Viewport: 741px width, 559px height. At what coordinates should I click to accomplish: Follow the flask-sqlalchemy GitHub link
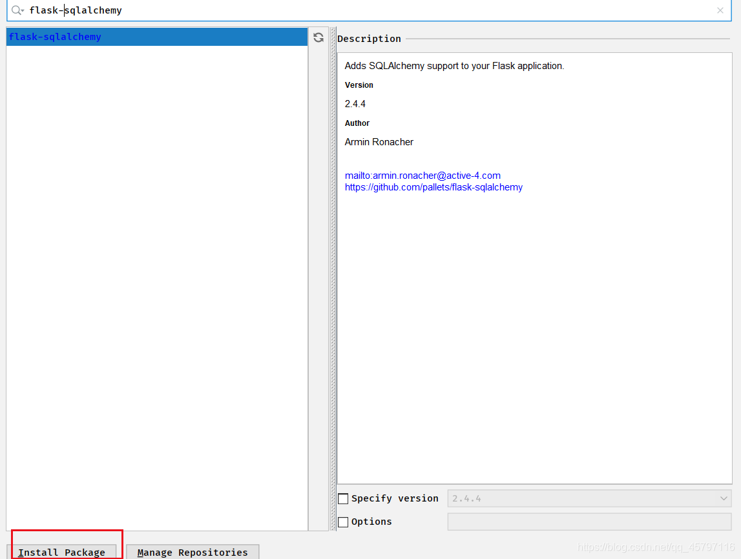point(433,187)
